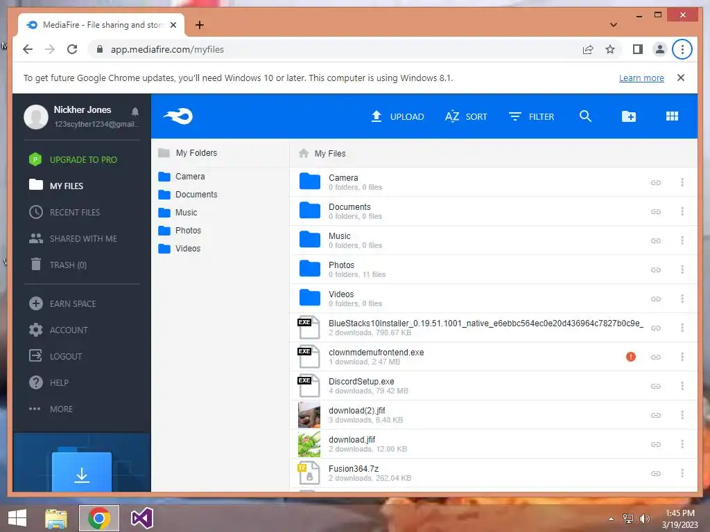Copy share link for Music folder
The image size is (710, 532).
click(x=656, y=240)
